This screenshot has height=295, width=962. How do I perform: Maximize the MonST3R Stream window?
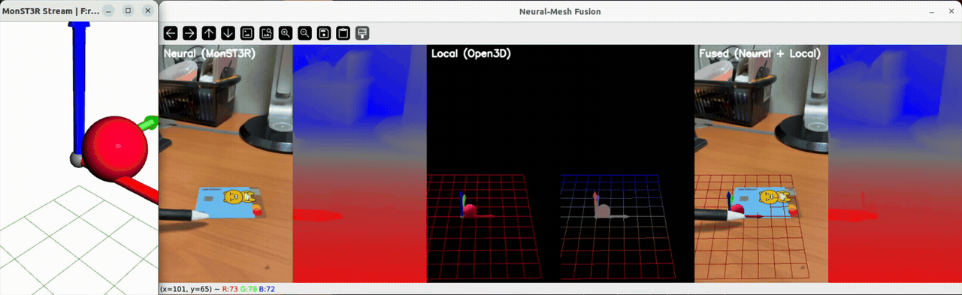coord(128,11)
